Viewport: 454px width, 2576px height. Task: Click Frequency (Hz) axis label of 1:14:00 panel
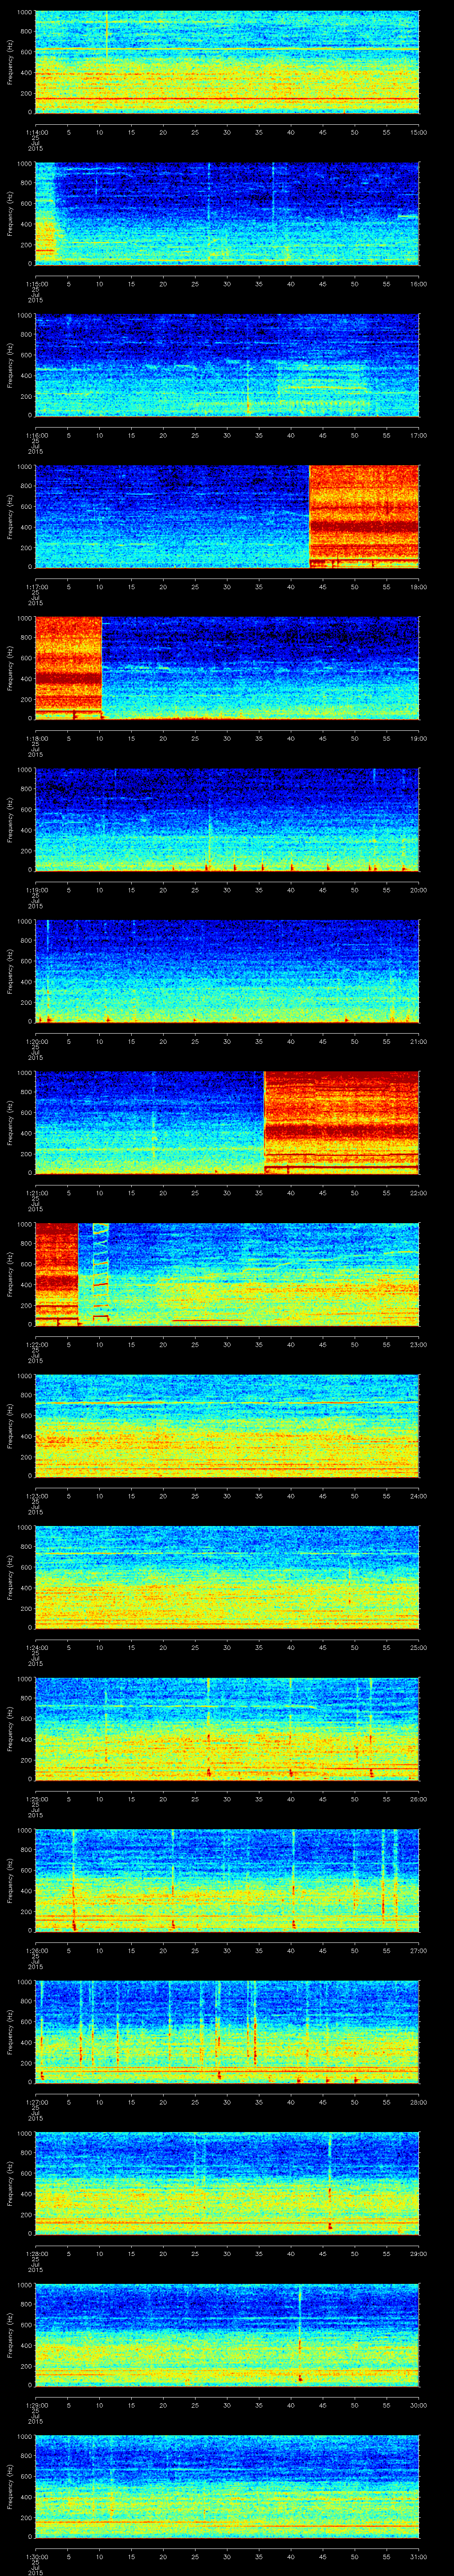coord(10,62)
